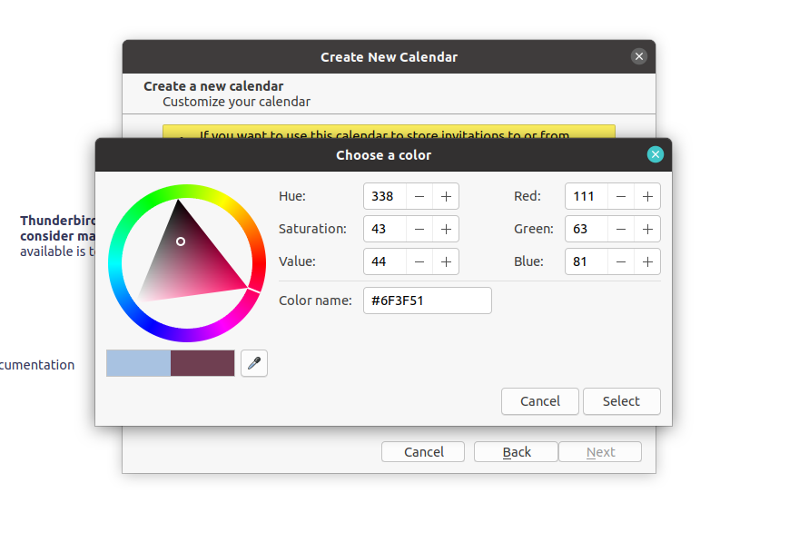Select the previous light blue swatch
This screenshot has width=789, height=542.
(138, 363)
